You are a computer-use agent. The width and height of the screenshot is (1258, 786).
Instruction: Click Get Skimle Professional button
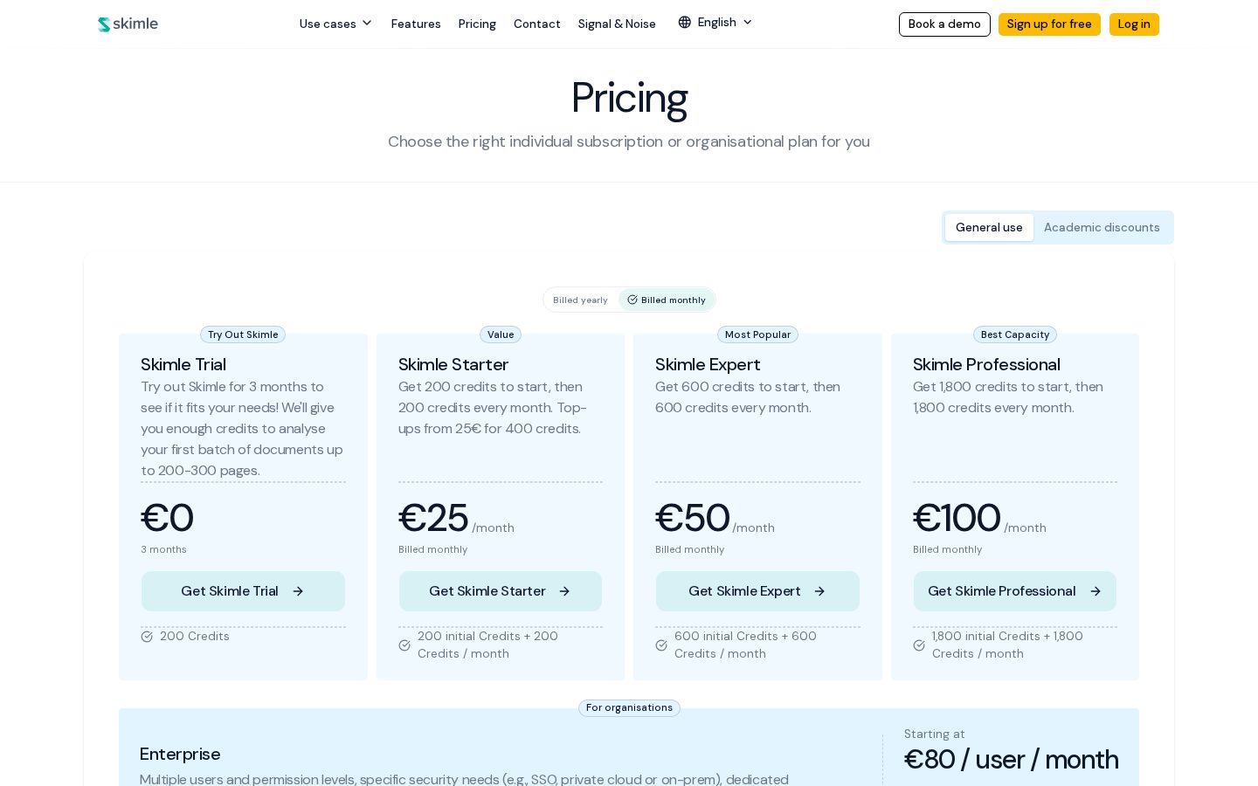coord(1015,591)
